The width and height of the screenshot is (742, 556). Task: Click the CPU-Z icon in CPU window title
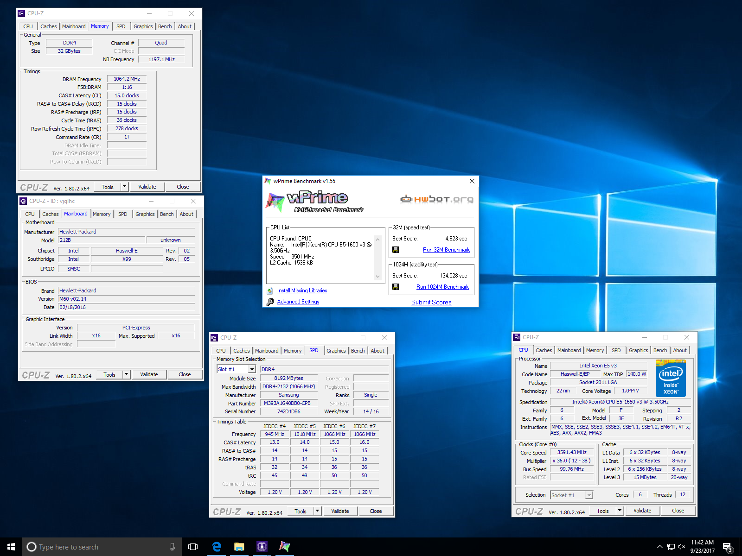[517, 337]
